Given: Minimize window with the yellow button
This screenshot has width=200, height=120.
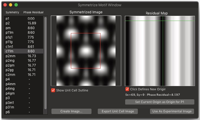Looking at the screenshot, I should click(11, 5).
